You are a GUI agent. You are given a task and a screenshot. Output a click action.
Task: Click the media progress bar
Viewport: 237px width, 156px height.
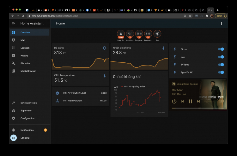198,108
